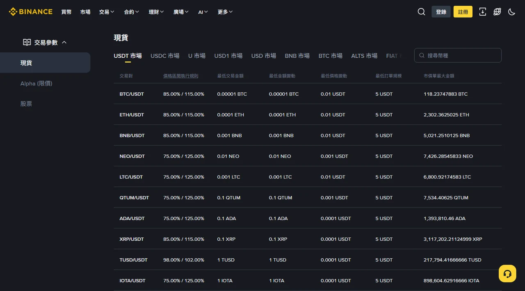Image resolution: width=525 pixels, height=291 pixels.
Task: Expand the 理財 dropdown menu
Action: click(x=156, y=12)
